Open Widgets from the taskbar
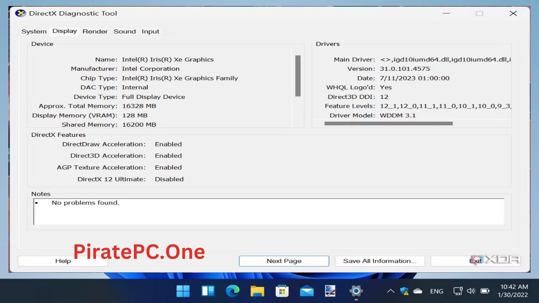 pos(208,291)
